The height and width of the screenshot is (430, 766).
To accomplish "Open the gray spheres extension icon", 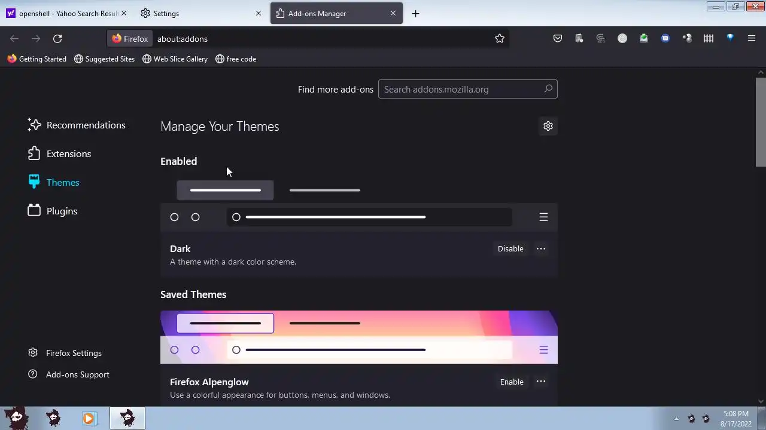I will [687, 39].
